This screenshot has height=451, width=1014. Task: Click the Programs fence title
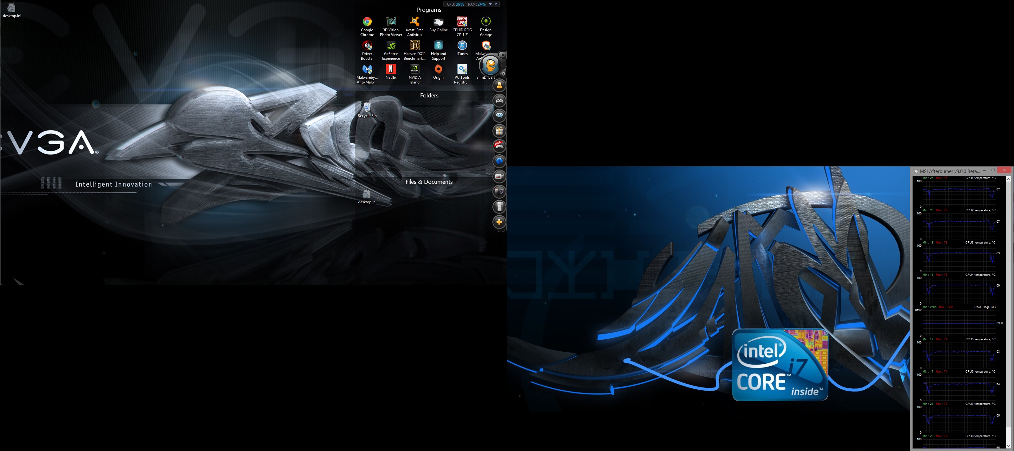coord(429,10)
